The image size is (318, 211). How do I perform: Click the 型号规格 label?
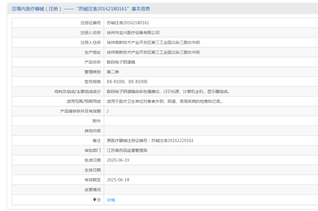tap(93, 82)
